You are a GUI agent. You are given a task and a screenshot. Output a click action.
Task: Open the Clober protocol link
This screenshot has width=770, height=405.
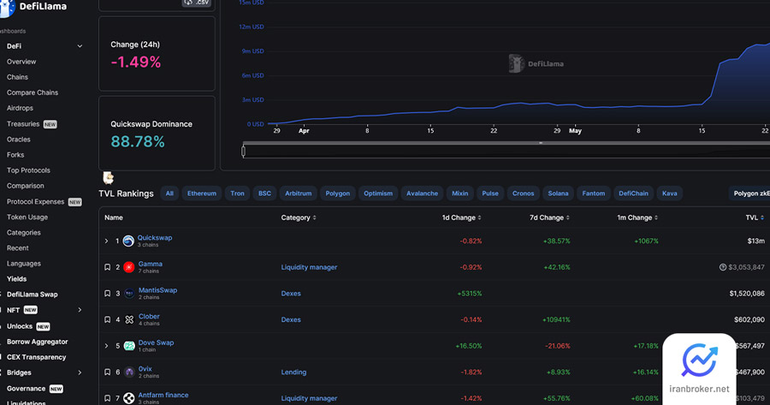[x=149, y=317]
